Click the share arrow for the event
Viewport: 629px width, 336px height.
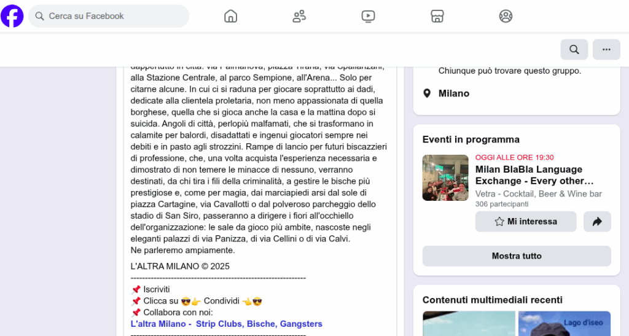pos(597,221)
